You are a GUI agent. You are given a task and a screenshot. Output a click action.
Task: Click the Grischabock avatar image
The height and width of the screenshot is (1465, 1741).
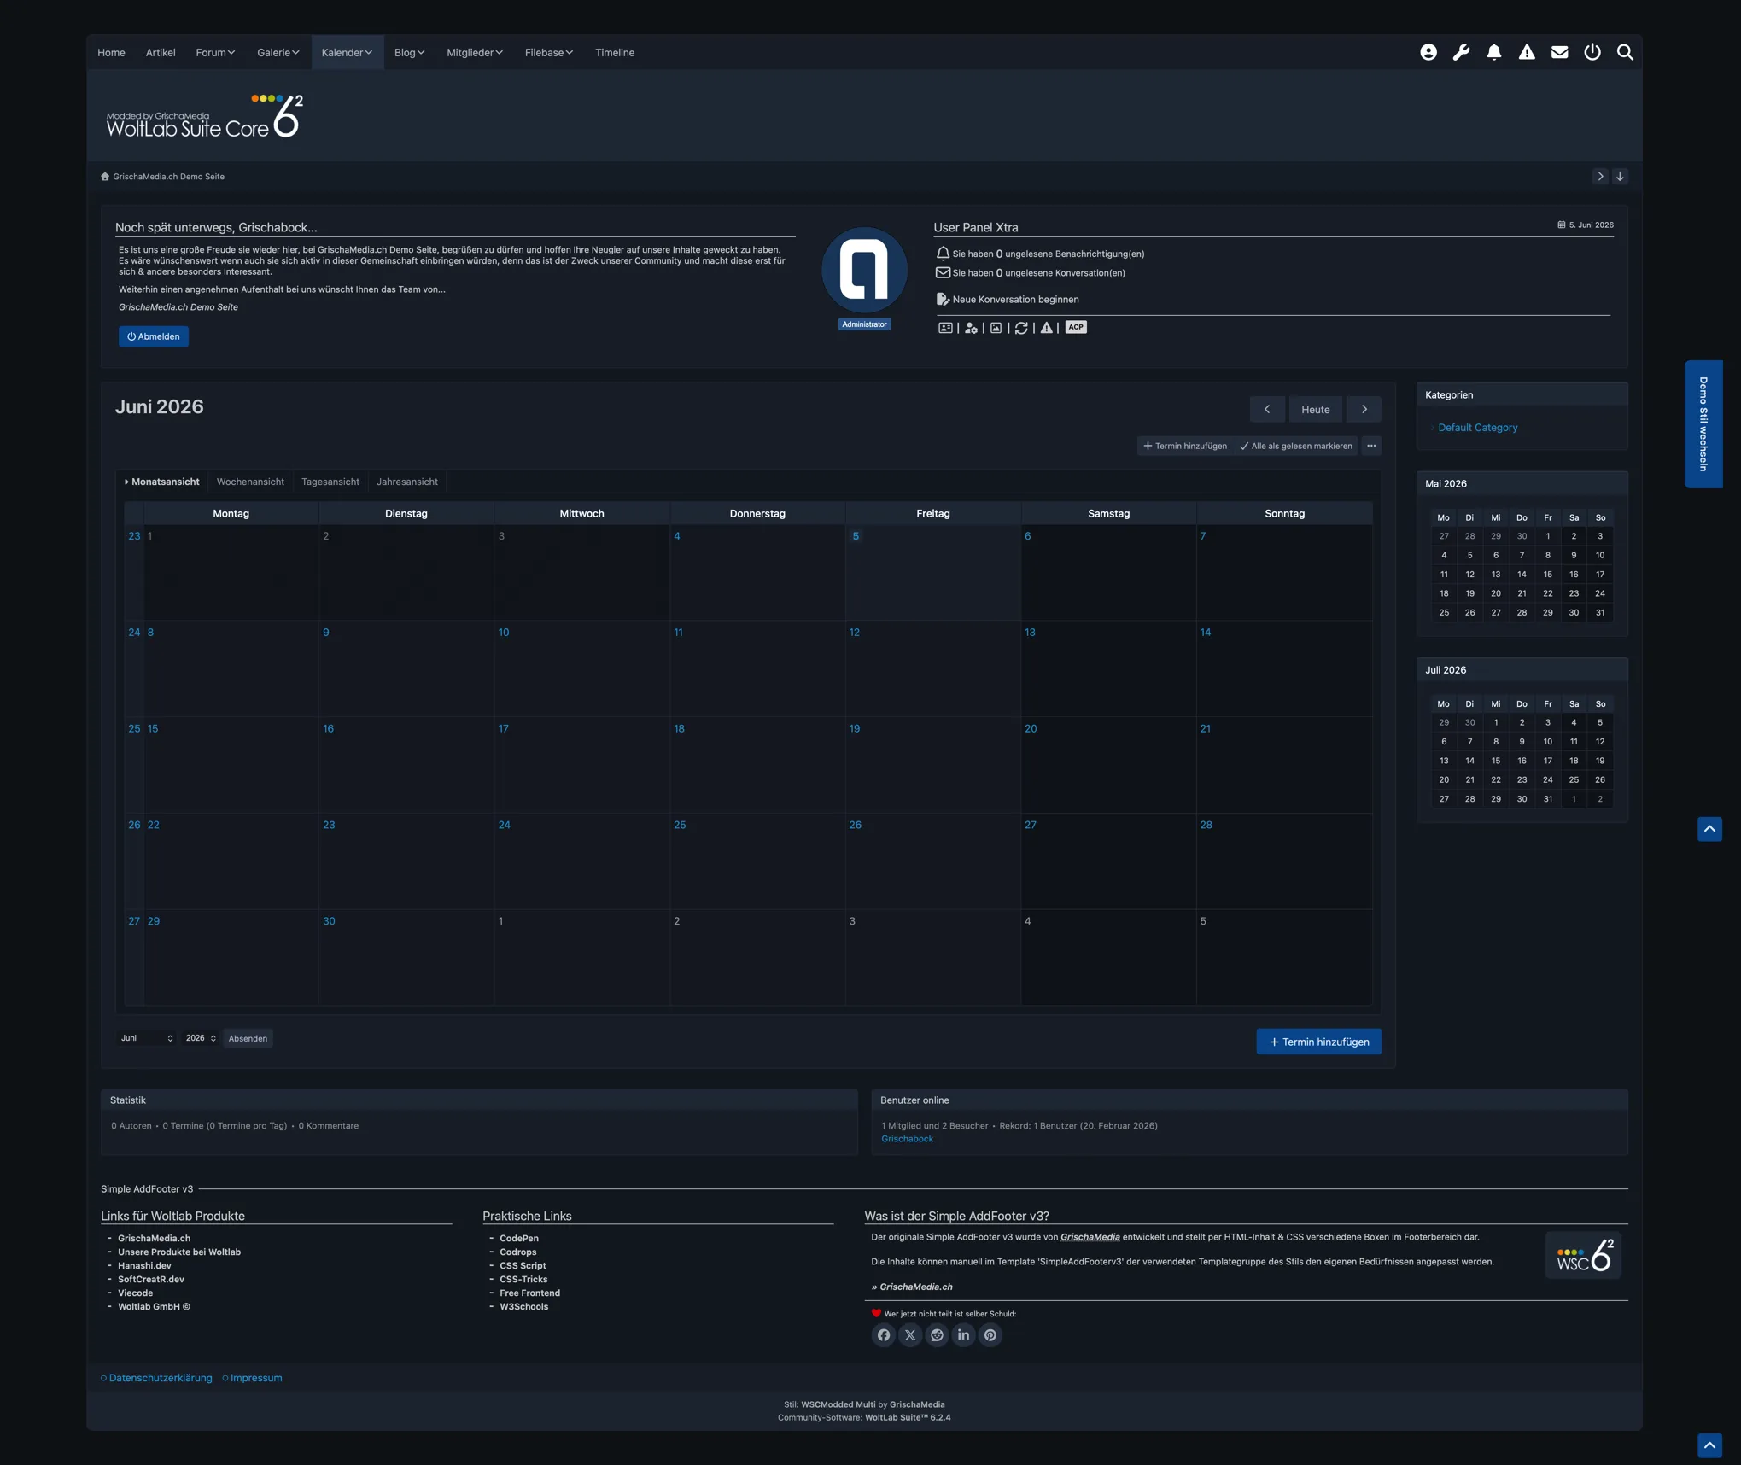(864, 270)
